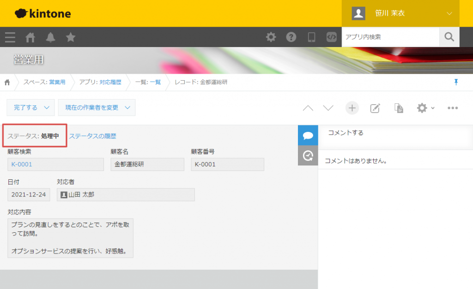
Task: Switch to mobile view icon
Action: pyautogui.click(x=311, y=37)
